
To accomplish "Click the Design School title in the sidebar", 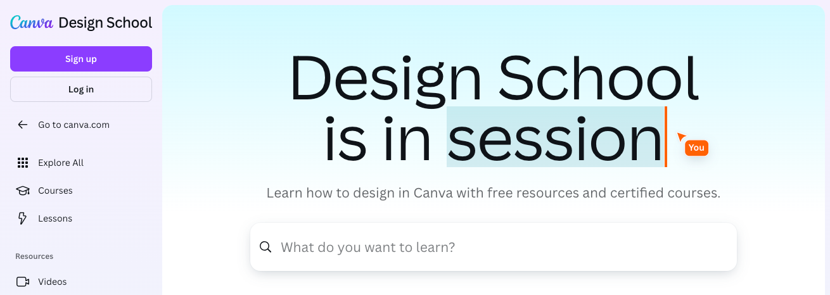I will [105, 23].
